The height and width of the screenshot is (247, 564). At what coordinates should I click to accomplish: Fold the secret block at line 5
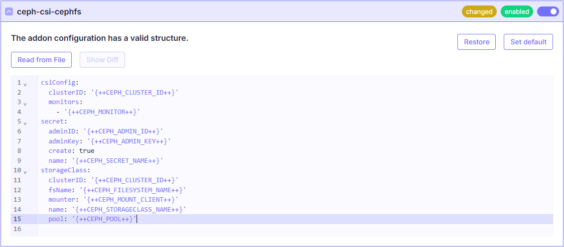25,123
